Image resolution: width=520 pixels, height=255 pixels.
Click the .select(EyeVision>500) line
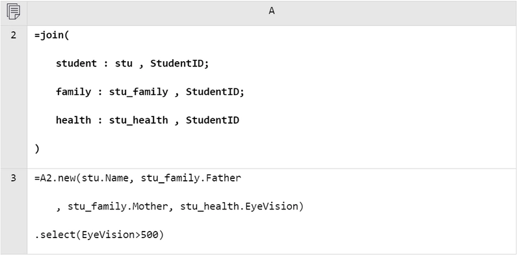click(x=99, y=235)
